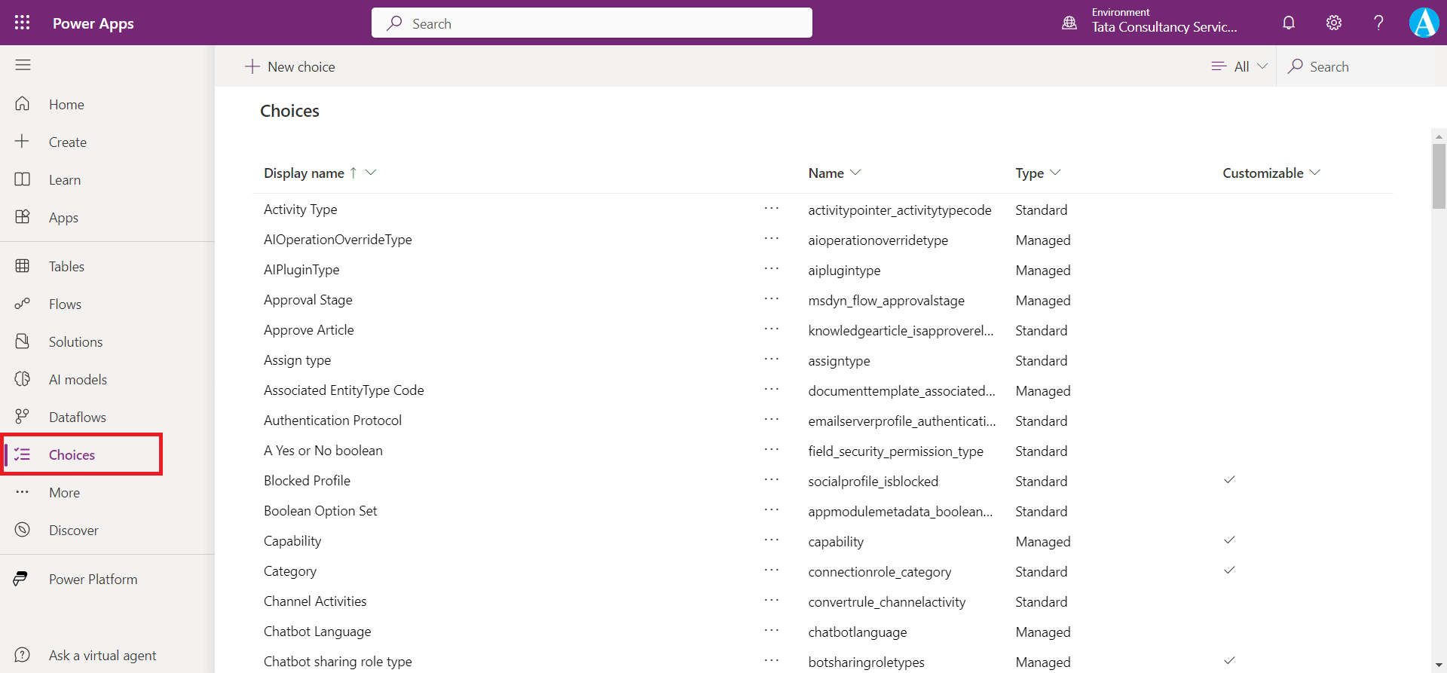This screenshot has height=673, width=1447.
Task: Click the customizable checkmark for Capability row
Action: 1229,540
